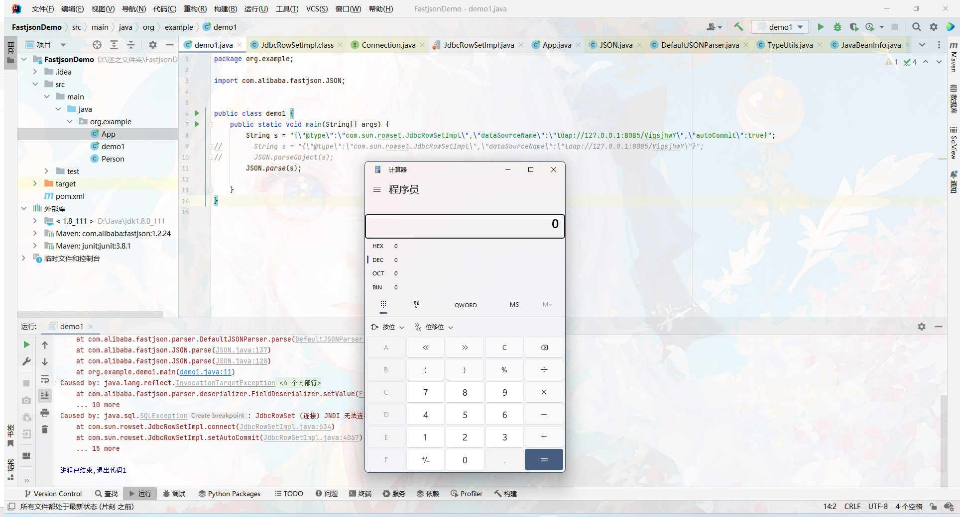Open the demo1 run configuration dropdown
The width and height of the screenshot is (960, 517).
pyautogui.click(x=780, y=27)
